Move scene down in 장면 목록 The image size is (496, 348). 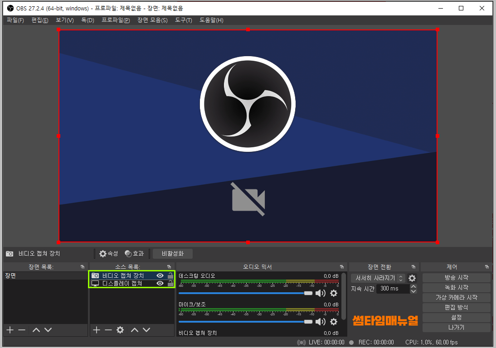pos(48,330)
